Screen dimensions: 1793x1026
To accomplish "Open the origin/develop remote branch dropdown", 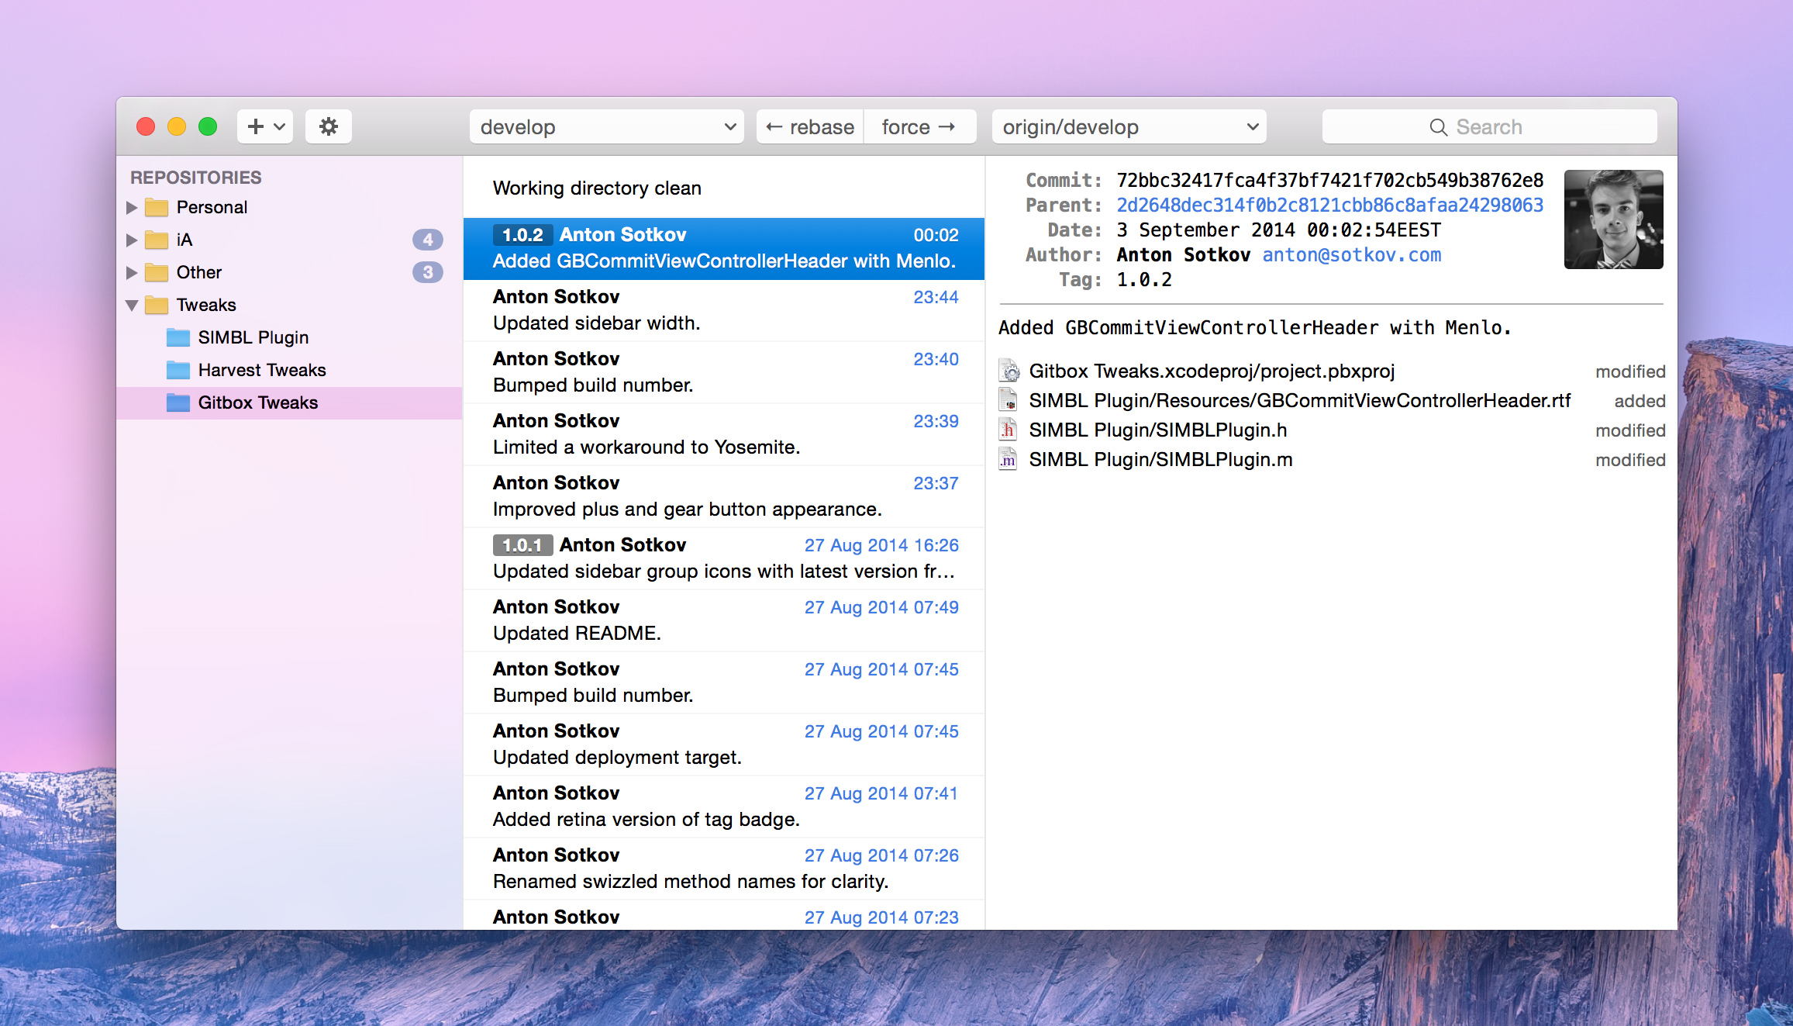I will 1129,126.
